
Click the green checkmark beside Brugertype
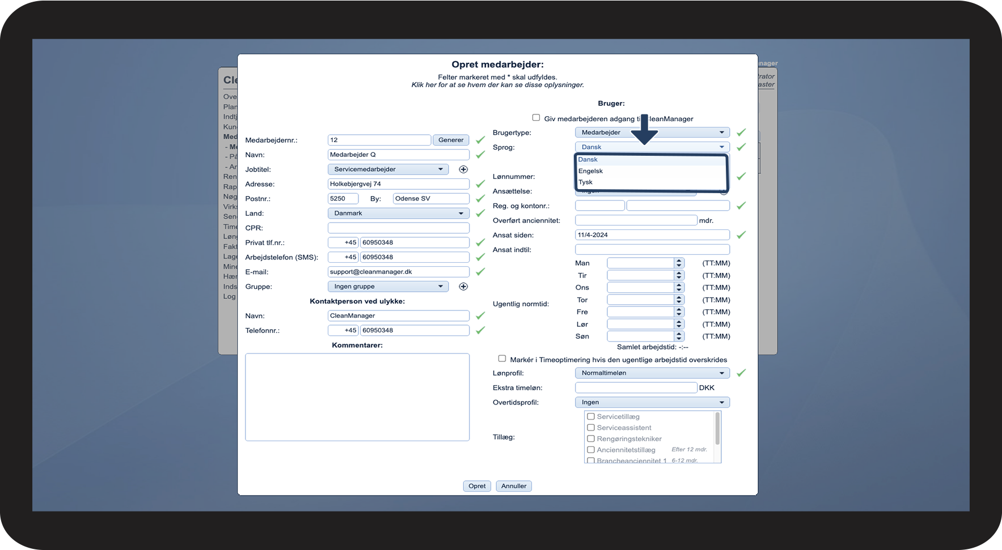pyautogui.click(x=741, y=133)
